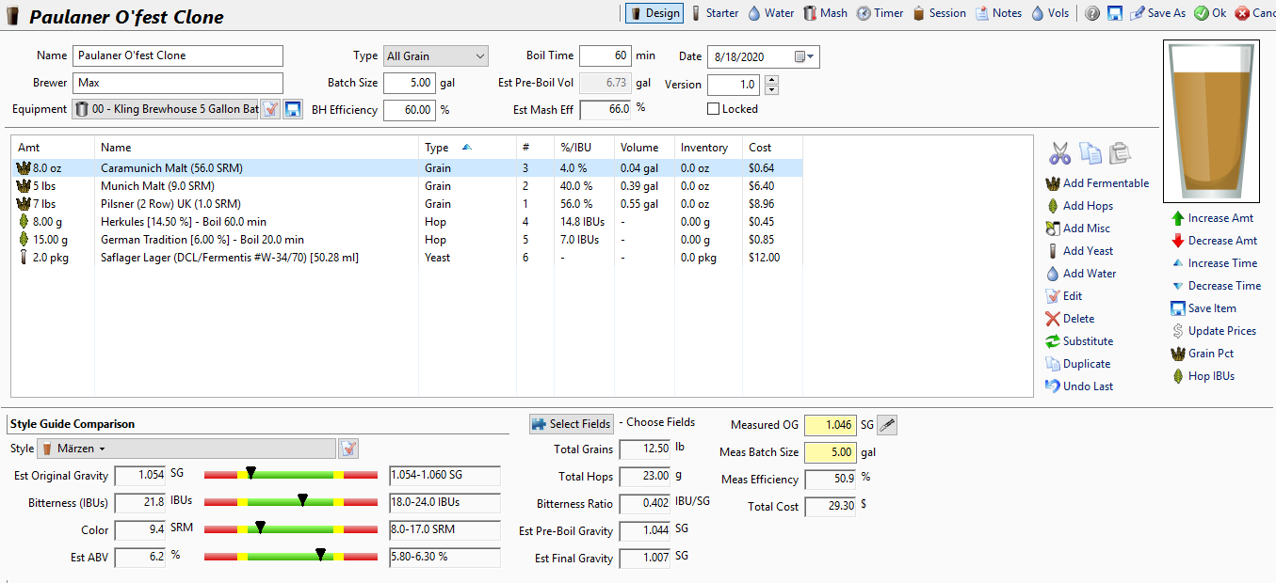Save equipment profile disk icon

tap(292, 109)
